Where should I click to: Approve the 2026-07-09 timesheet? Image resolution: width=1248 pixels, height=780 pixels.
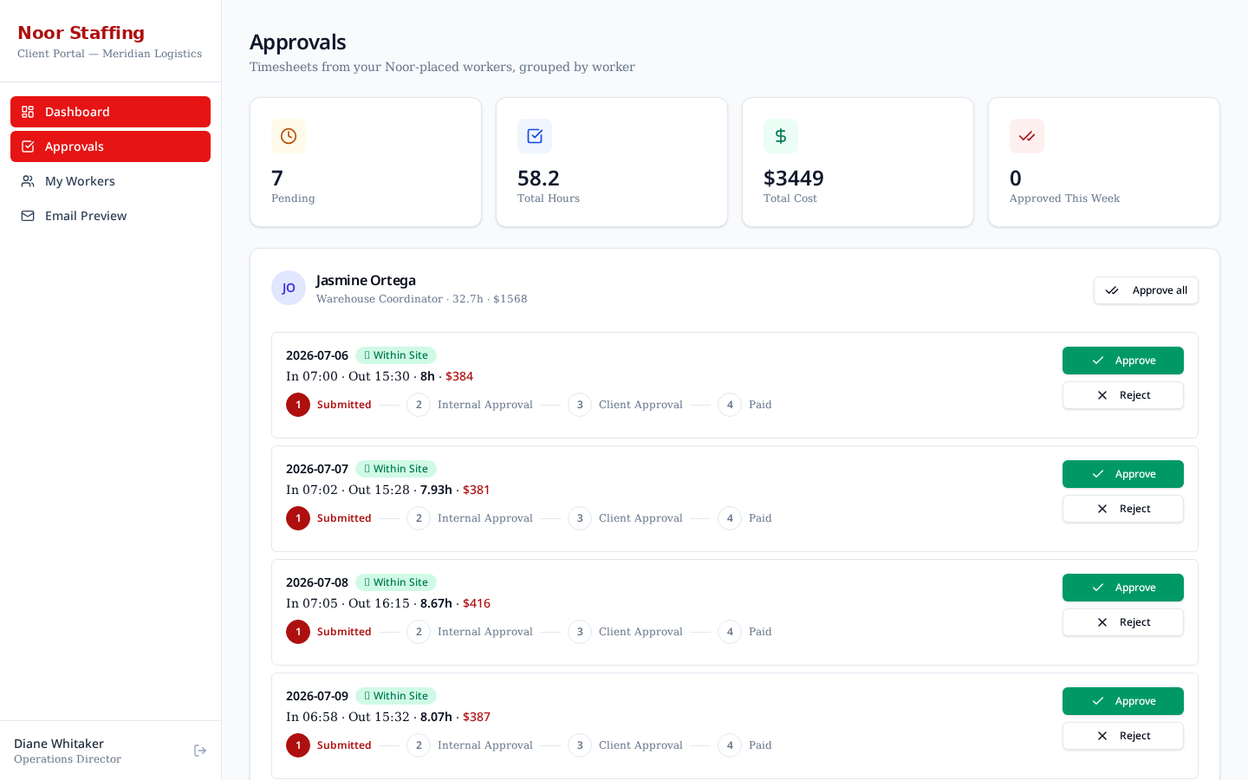pyautogui.click(x=1123, y=701)
